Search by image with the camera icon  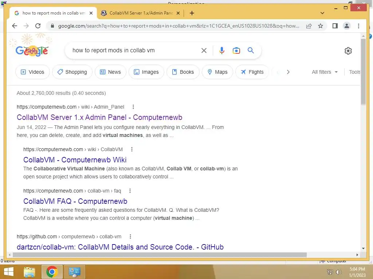pyautogui.click(x=236, y=50)
